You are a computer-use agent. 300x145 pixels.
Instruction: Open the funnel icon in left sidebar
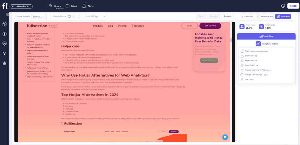click(x=4, y=53)
